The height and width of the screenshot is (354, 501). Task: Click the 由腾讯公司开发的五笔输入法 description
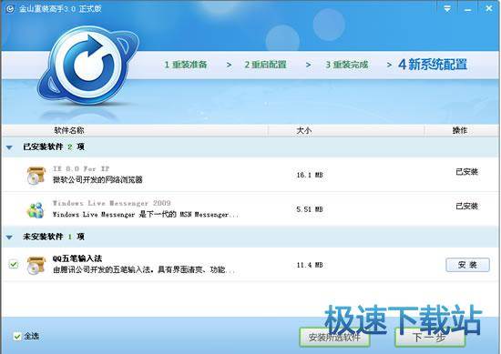pos(143,269)
